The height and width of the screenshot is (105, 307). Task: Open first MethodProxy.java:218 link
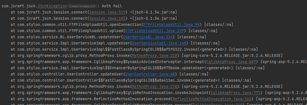154,56
